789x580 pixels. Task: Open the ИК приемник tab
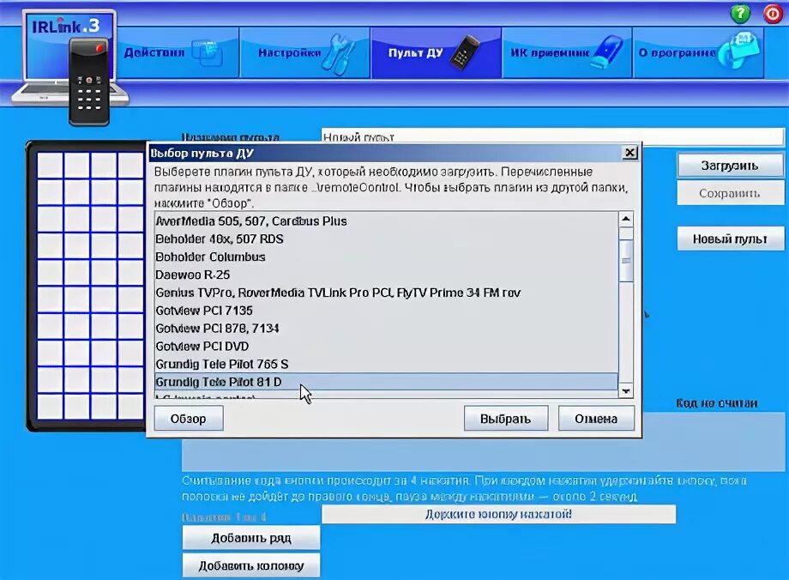coord(567,53)
